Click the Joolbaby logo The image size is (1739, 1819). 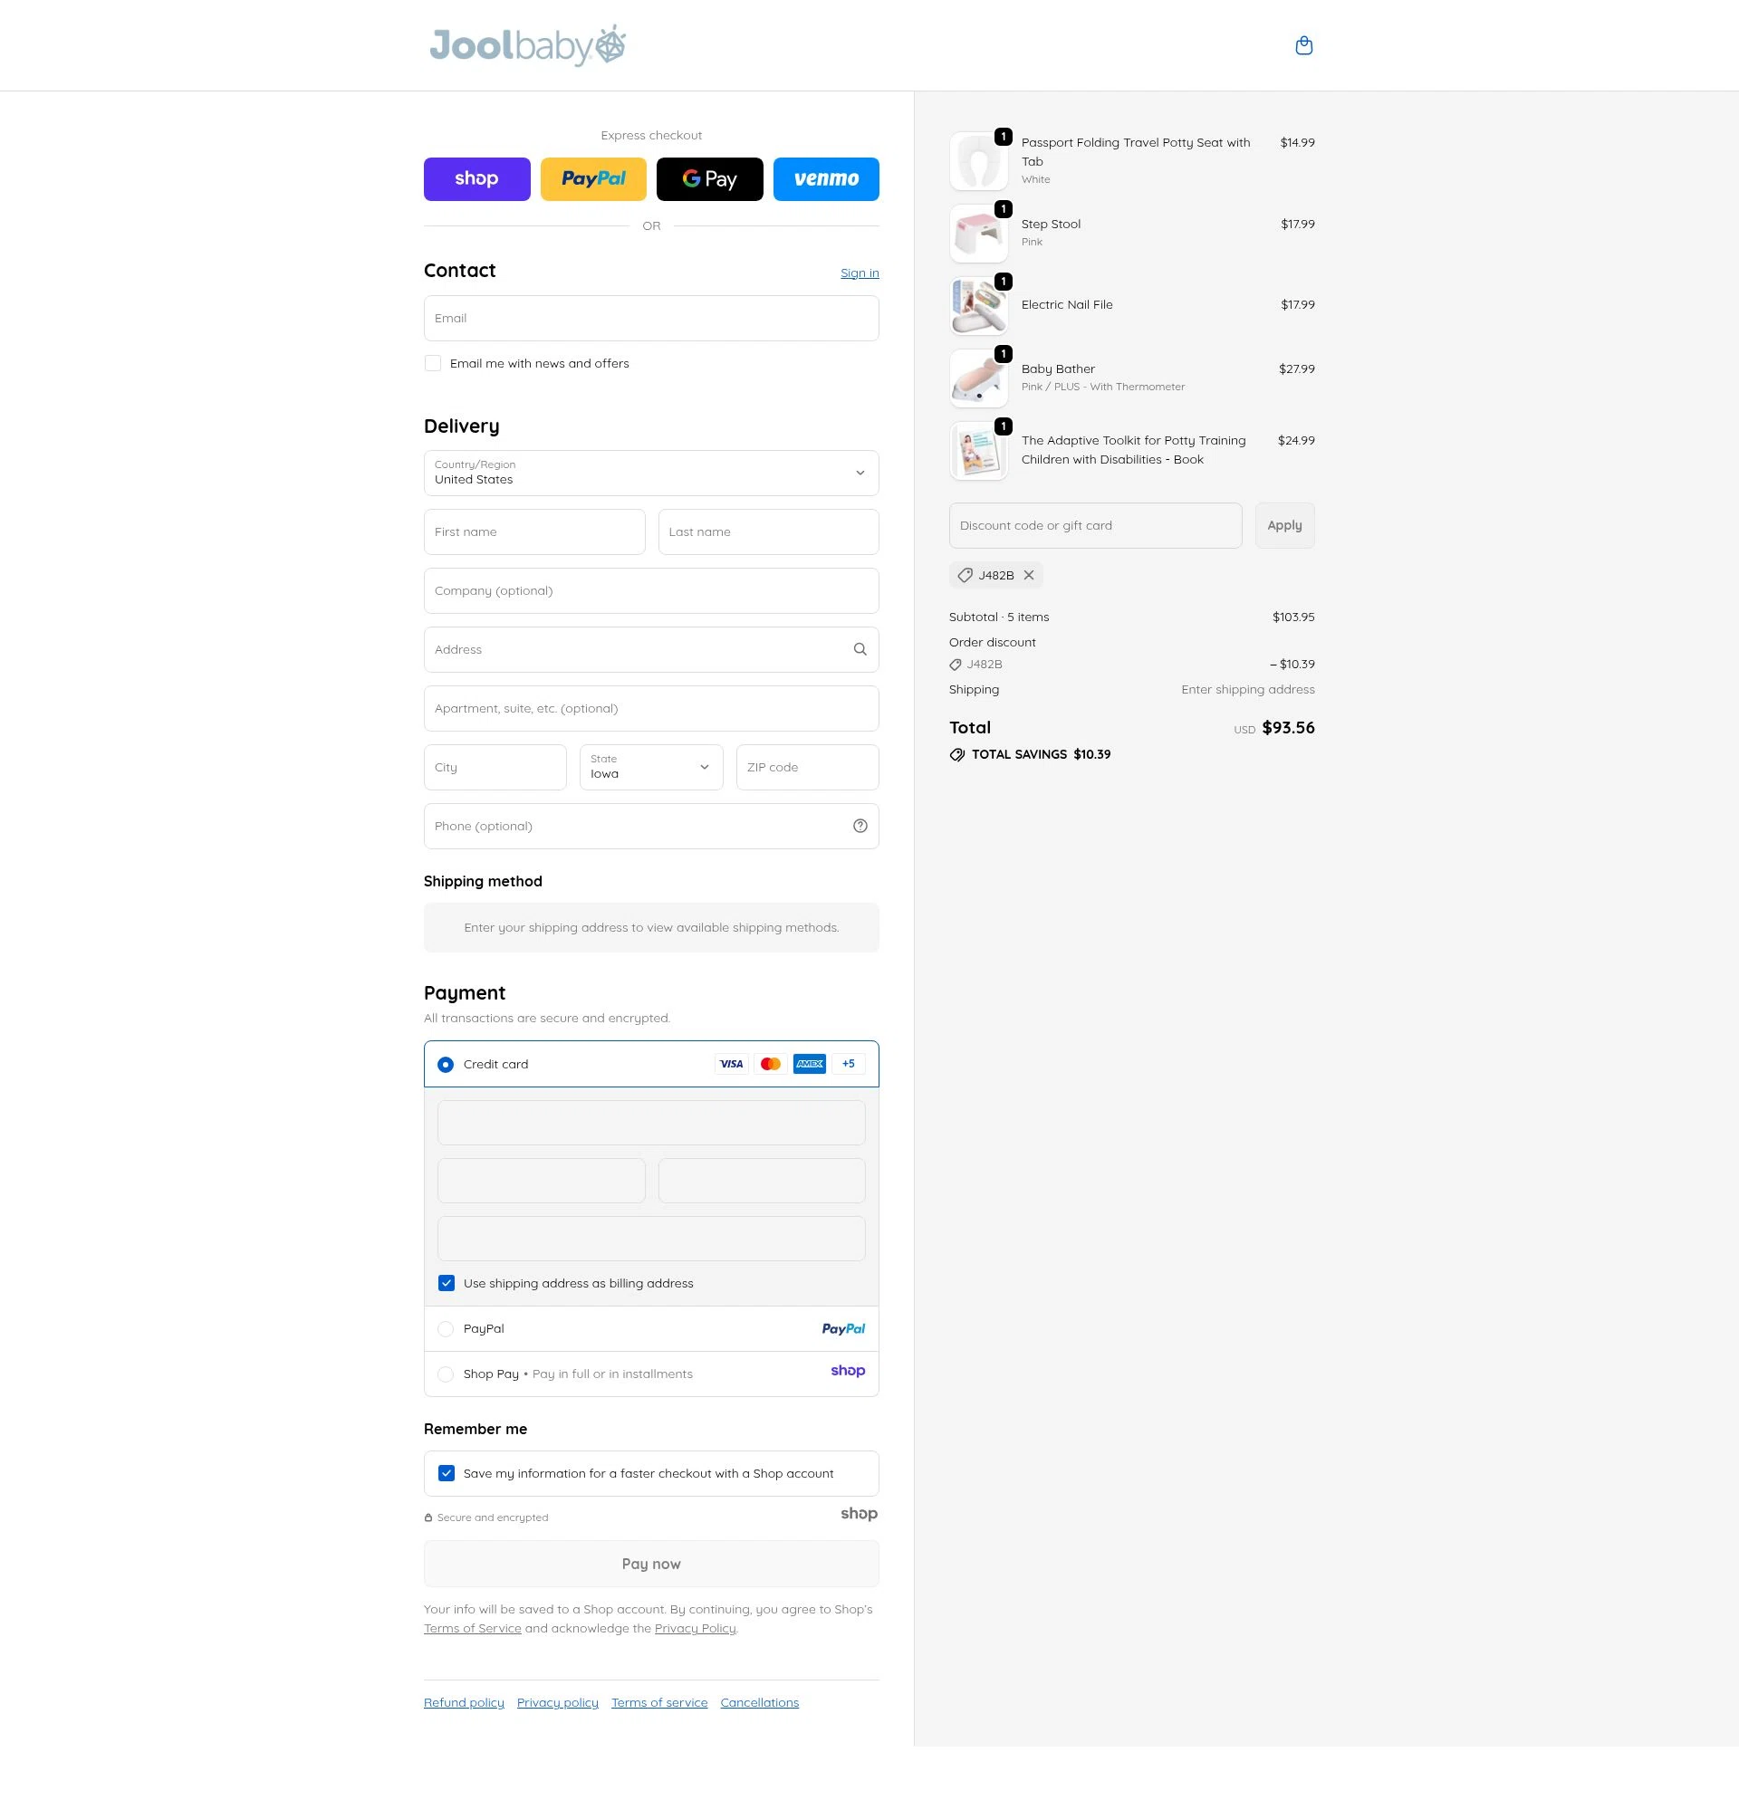(524, 44)
